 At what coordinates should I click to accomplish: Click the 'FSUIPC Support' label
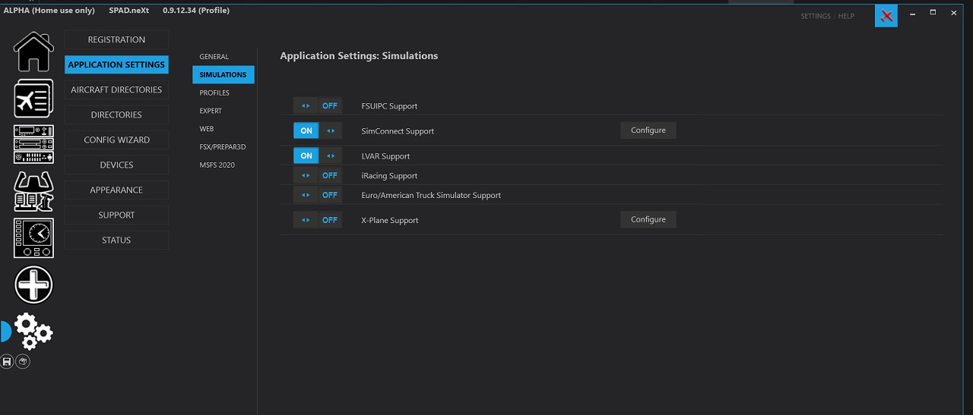pyautogui.click(x=389, y=106)
